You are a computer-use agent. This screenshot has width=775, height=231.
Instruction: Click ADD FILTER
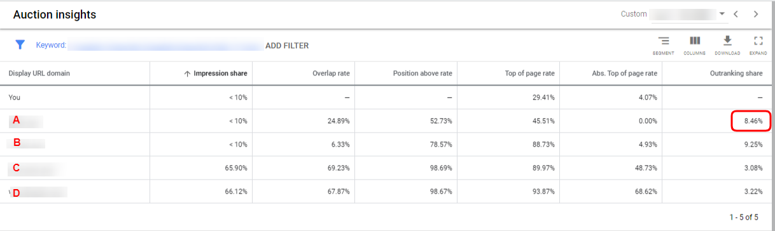tap(287, 46)
